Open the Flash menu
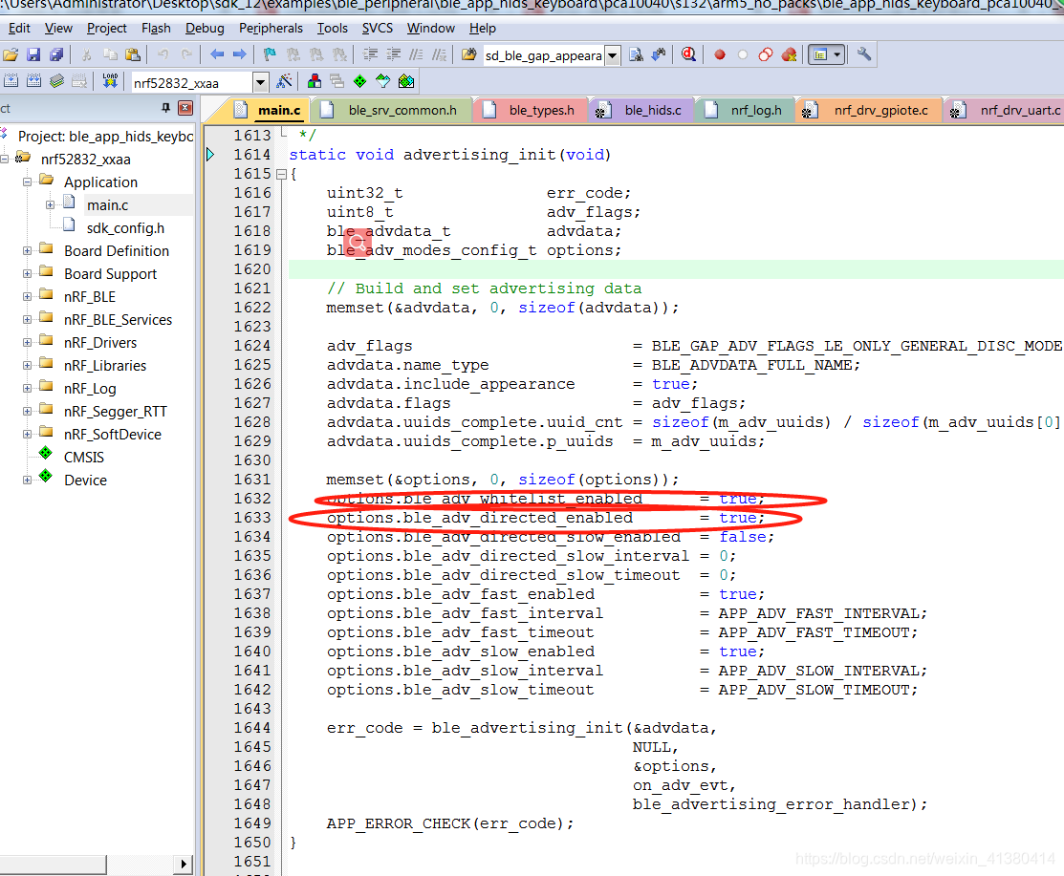1064x876 pixels. [x=156, y=29]
